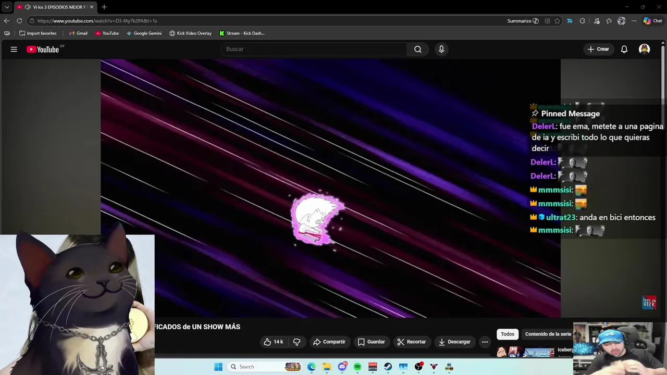Open Import favorites bookmark
The image size is (667, 375).
(x=38, y=33)
